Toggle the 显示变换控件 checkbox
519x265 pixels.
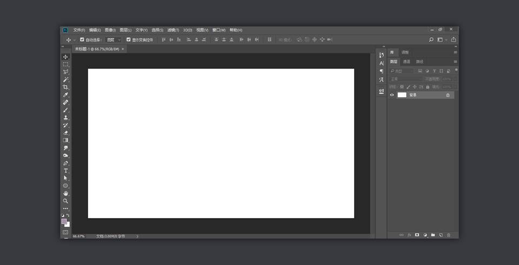[x=129, y=39]
